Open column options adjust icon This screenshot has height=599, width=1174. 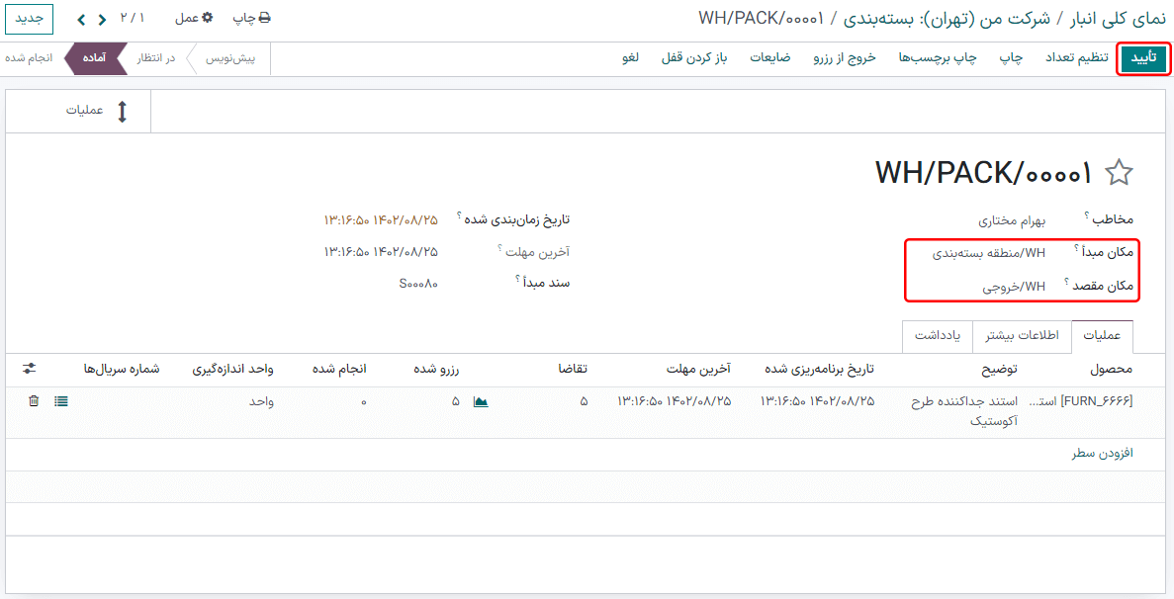click(30, 369)
